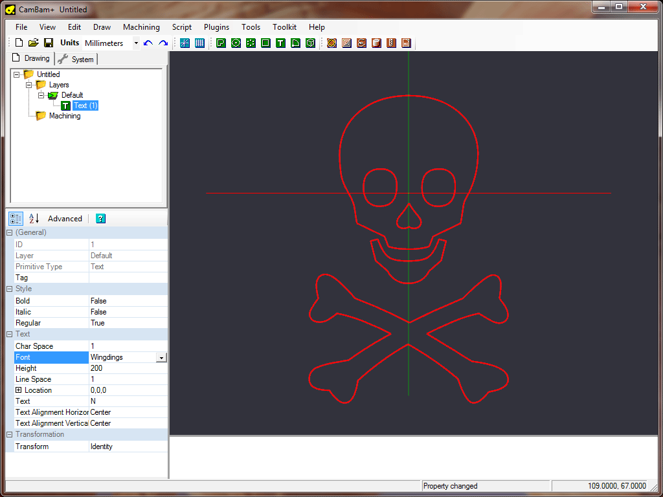Create a new drawing file
Screen dimensions: 663x497
(19, 43)
